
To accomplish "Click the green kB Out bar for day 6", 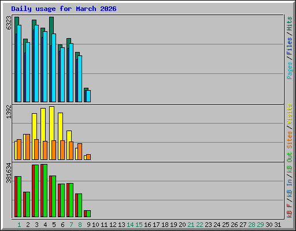I will (62, 200).
